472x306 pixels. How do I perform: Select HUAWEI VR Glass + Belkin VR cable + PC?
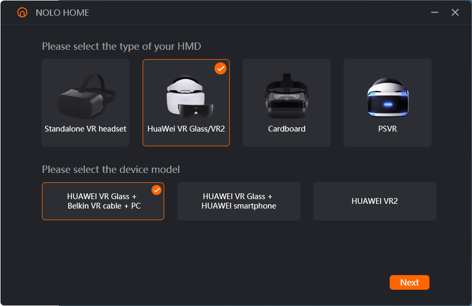point(103,201)
